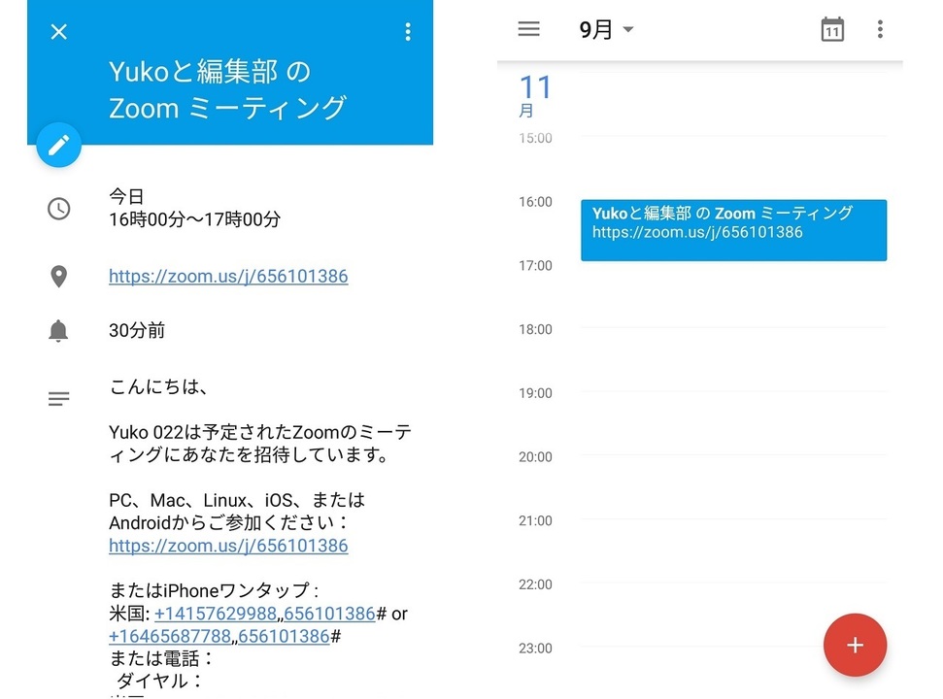Expand the 9月 month dropdown
The width and height of the screenshot is (943, 699).
(x=606, y=29)
